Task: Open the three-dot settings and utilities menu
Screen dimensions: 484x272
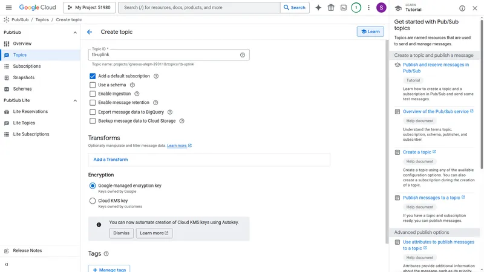Action: click(x=368, y=8)
